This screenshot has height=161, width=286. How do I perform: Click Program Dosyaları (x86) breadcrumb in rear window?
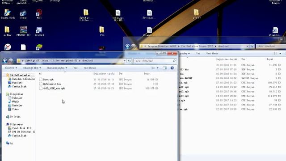click(x=162, y=47)
